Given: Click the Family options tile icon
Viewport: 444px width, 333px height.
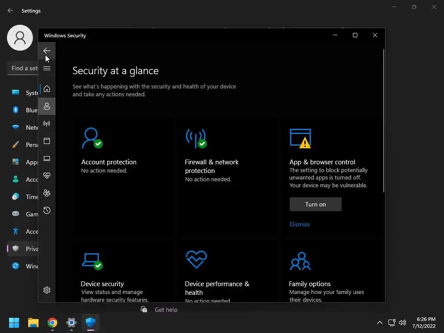Looking at the screenshot, I should (x=300, y=261).
